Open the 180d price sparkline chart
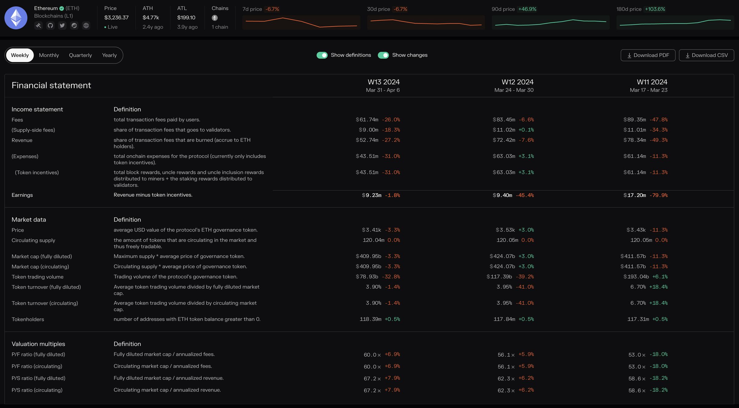This screenshot has width=739, height=408. coord(675,22)
